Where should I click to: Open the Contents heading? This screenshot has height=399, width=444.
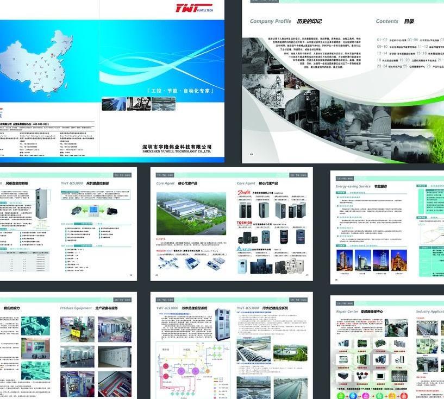click(x=387, y=21)
